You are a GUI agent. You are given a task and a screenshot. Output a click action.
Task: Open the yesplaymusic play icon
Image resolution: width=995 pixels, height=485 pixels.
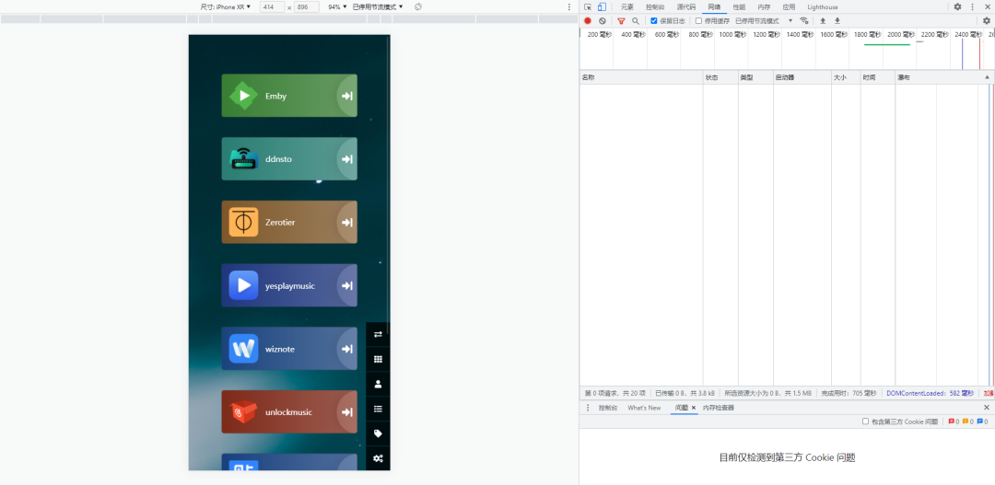[243, 285]
